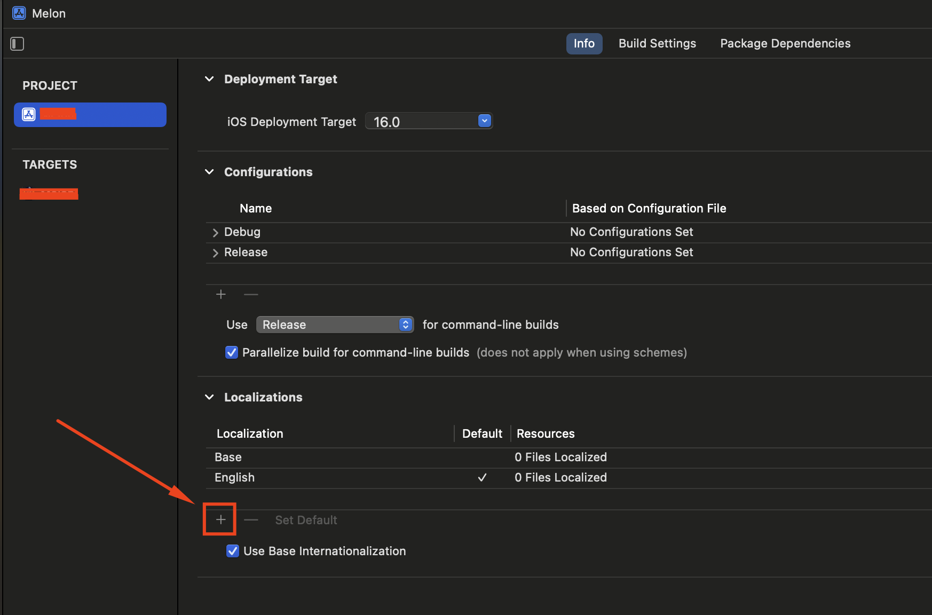Select the redacted target under TARGETS
This screenshot has height=615, width=932.
click(49, 194)
